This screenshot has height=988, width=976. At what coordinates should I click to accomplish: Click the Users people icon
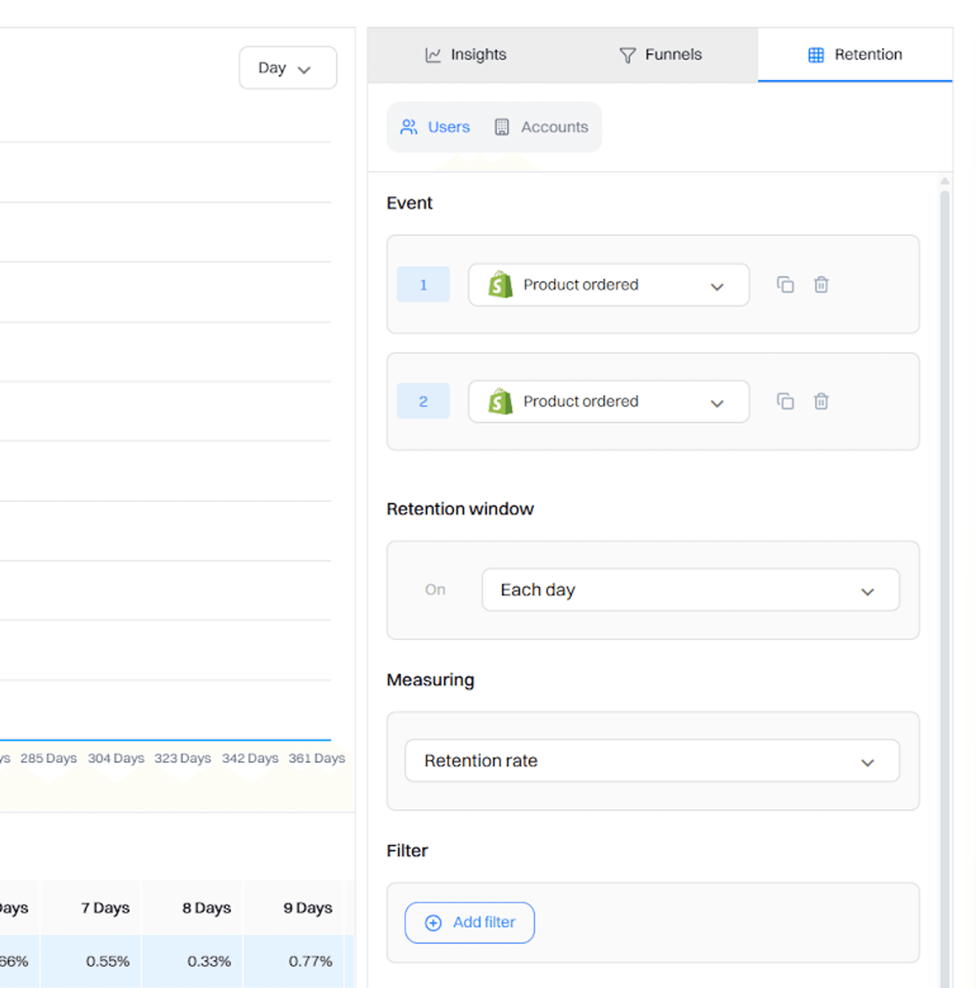tap(408, 127)
